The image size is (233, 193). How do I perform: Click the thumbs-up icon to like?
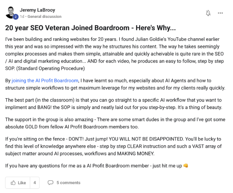click(x=13, y=182)
